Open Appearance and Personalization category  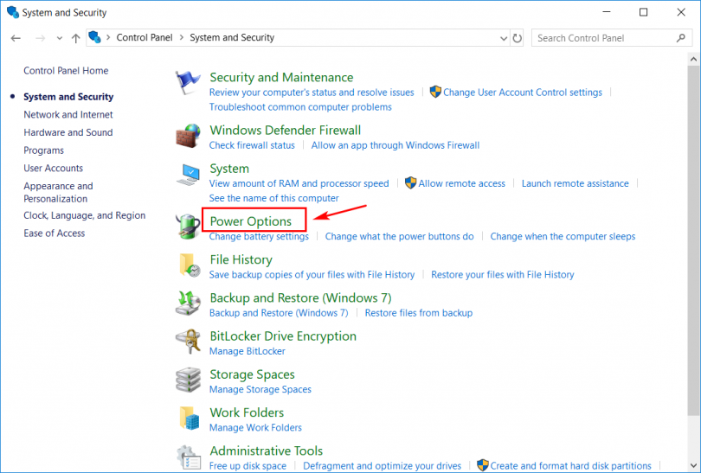(x=58, y=193)
